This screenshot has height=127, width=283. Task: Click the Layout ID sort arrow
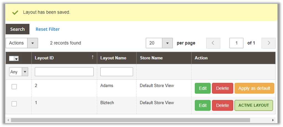pyautogui.click(x=92, y=57)
